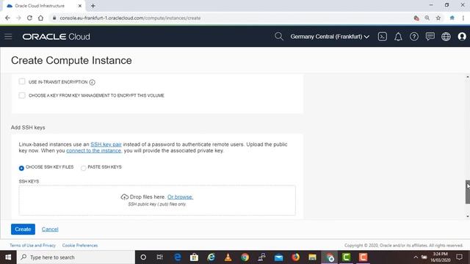This screenshot has width=470, height=264.
Task: Reload the current page
Action: click(x=29, y=18)
